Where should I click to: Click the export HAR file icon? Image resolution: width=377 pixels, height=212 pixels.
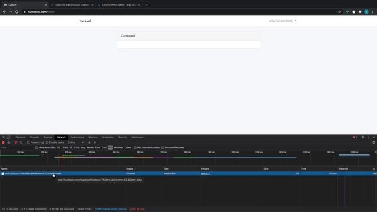click(95, 143)
